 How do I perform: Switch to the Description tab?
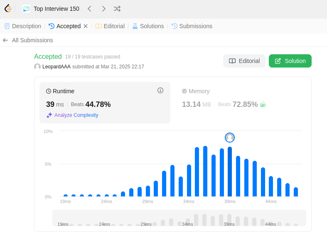[23, 26]
